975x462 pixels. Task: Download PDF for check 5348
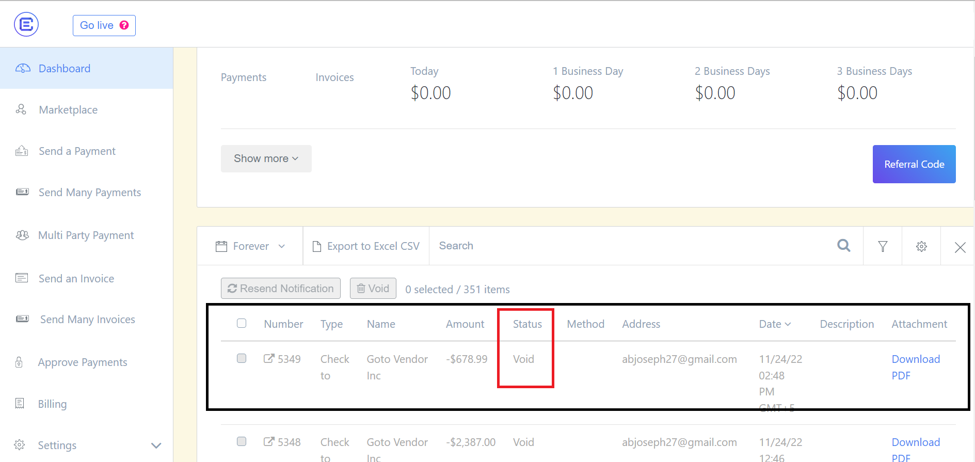[x=916, y=449]
